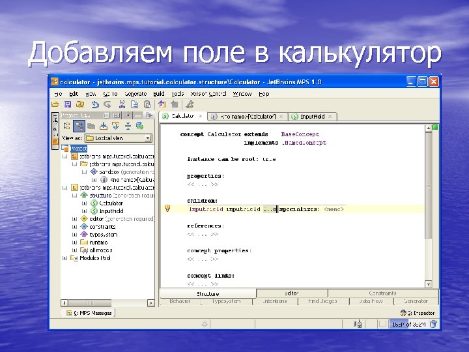The width and height of the screenshot is (469, 352).
Task: Click the Save all floppy disk icon
Action: [68, 104]
